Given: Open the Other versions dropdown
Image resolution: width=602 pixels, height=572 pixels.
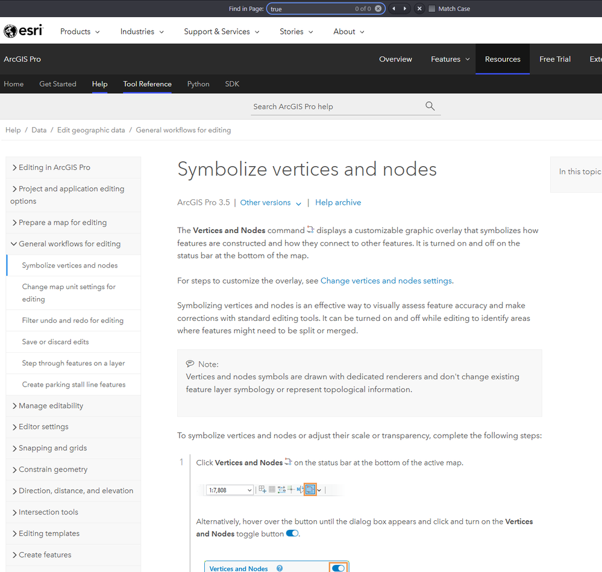Looking at the screenshot, I should pos(271,203).
